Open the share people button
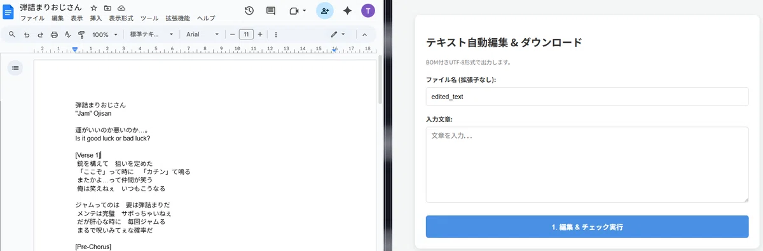 pyautogui.click(x=325, y=11)
